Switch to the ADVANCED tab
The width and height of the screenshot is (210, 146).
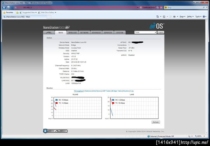[x=96, y=32]
